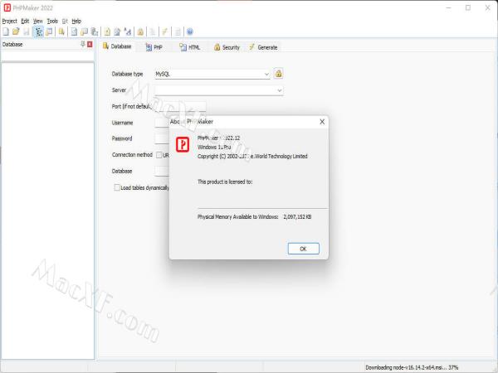Click the Open Project folder icon
The width and height of the screenshot is (498, 373).
16,31
